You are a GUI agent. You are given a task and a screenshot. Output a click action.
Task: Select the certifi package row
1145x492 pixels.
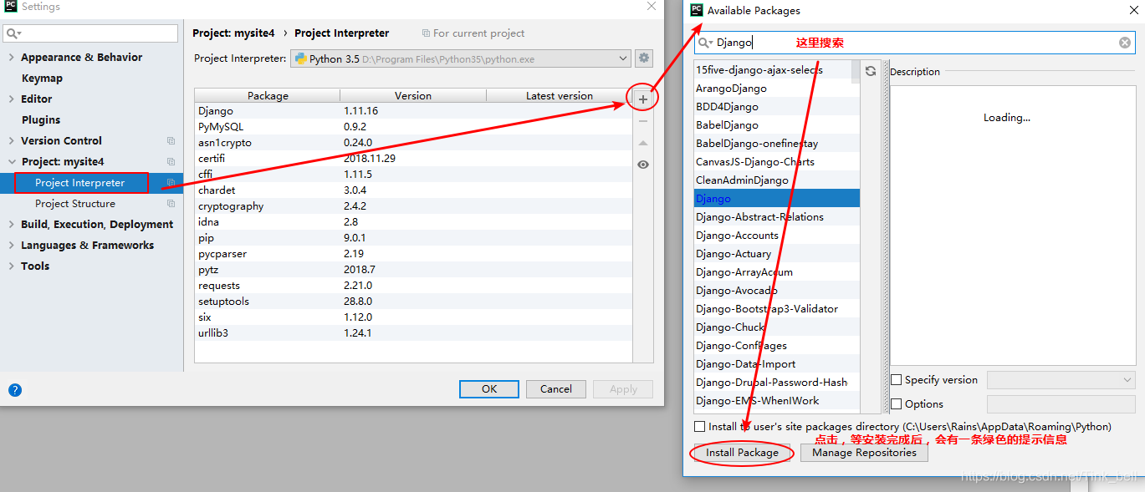[x=413, y=159]
